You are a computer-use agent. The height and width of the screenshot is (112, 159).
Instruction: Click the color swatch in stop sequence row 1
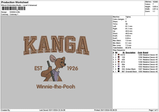coord(118,55)
